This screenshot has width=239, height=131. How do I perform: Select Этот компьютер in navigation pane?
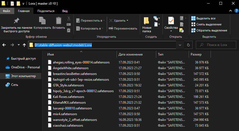23,76
